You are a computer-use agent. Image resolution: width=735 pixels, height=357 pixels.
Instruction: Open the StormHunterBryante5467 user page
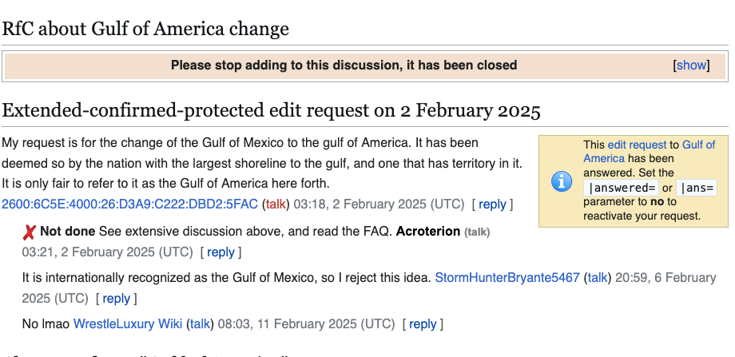pyautogui.click(x=507, y=278)
